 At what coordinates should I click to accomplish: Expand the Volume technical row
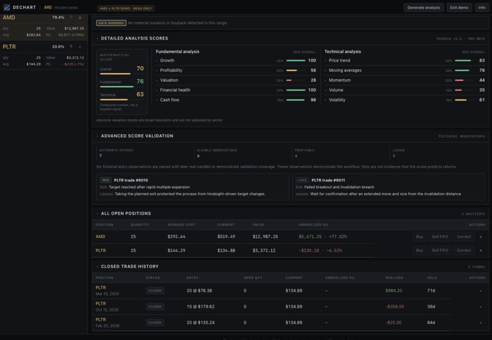click(x=405, y=90)
